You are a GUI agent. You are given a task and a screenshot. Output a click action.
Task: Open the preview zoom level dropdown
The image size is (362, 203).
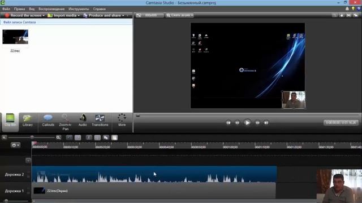click(x=180, y=15)
